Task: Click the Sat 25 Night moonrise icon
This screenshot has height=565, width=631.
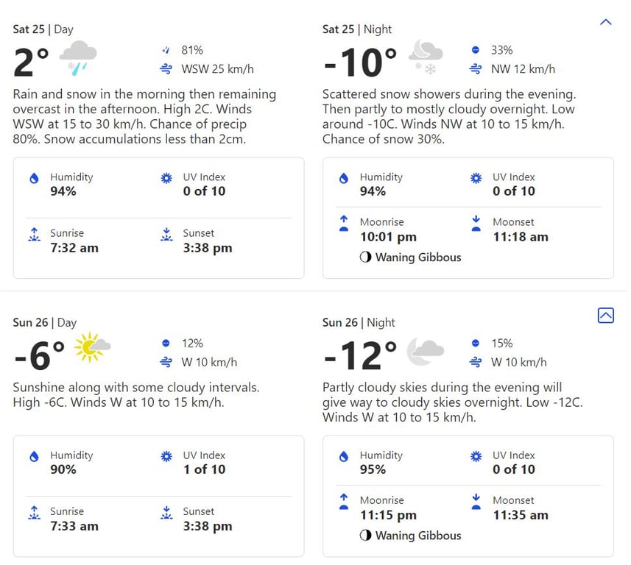Action: coord(343,224)
